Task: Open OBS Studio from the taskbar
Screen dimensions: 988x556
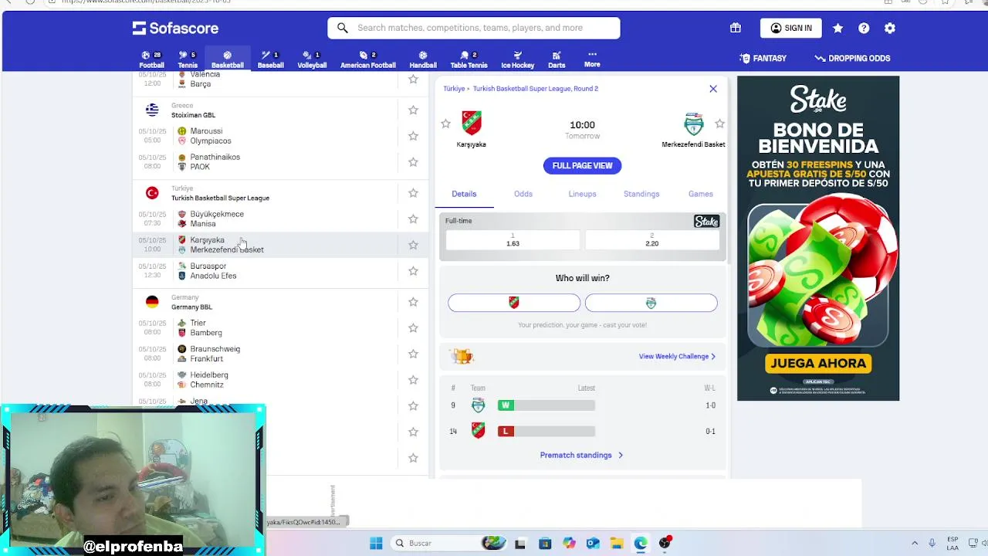Action: click(x=665, y=543)
